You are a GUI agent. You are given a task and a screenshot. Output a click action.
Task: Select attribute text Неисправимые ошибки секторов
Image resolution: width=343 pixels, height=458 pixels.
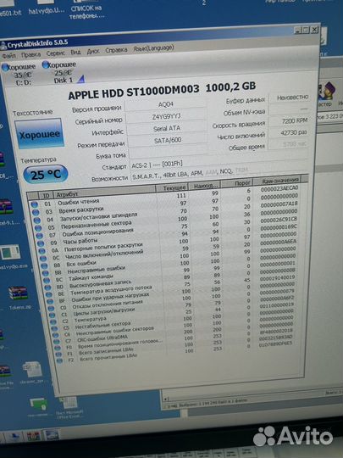[x=114, y=331]
